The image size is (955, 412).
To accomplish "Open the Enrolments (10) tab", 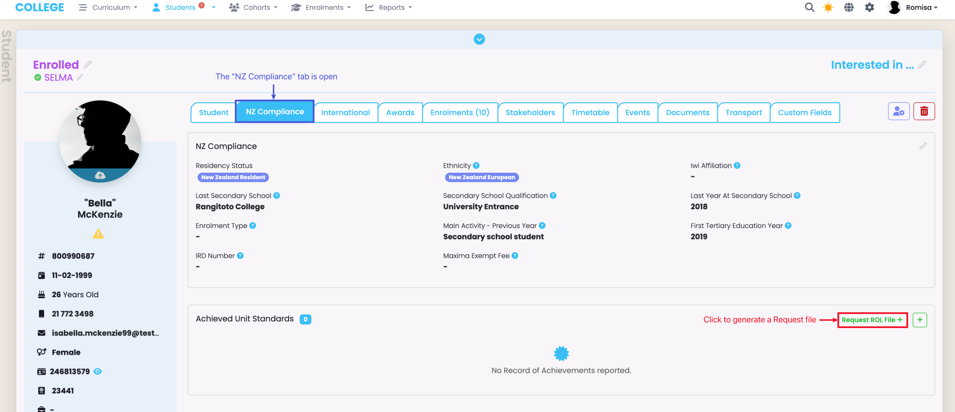I will 460,113.
